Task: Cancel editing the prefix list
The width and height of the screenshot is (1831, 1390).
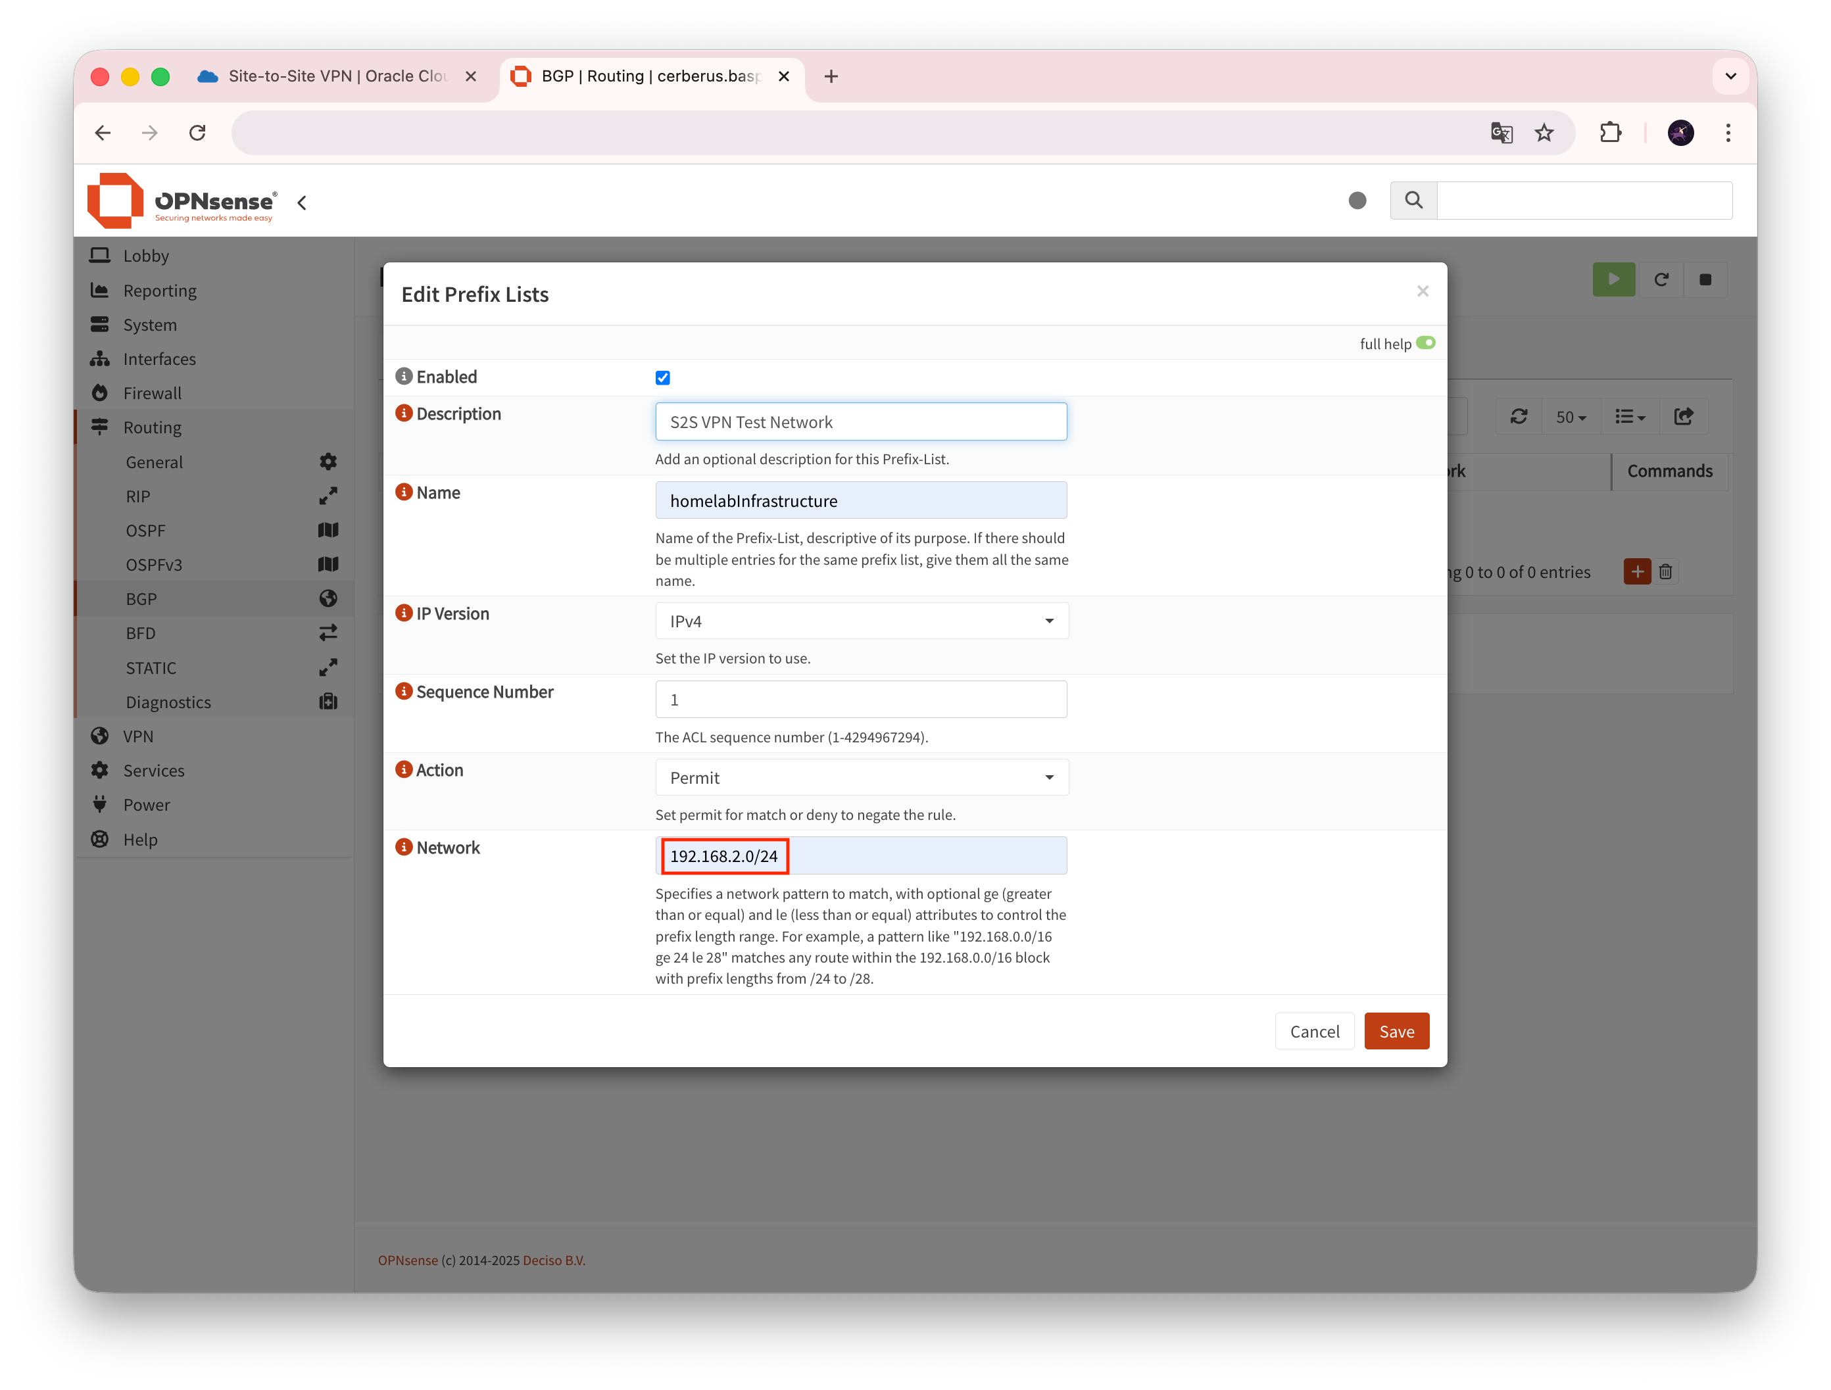Action: (1313, 1031)
